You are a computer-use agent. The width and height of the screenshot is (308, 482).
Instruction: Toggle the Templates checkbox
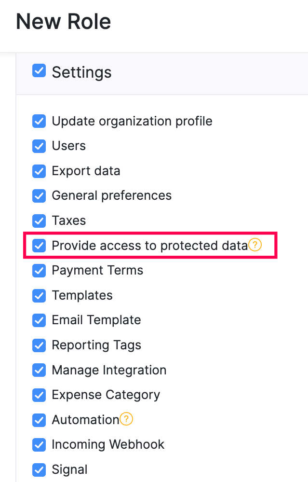(39, 295)
